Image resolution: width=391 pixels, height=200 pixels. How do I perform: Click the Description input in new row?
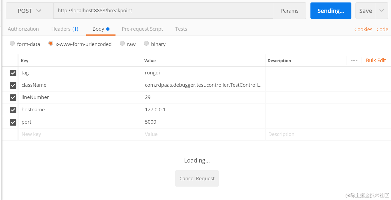(x=328, y=134)
